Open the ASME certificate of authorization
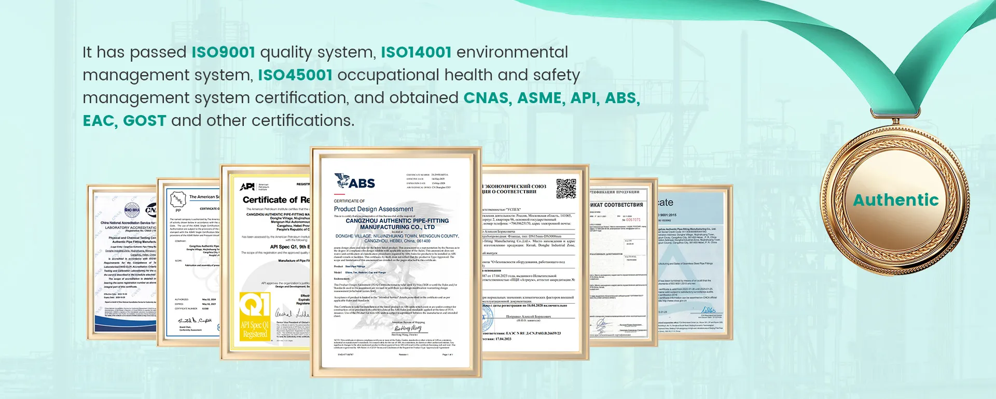 (x=188, y=262)
